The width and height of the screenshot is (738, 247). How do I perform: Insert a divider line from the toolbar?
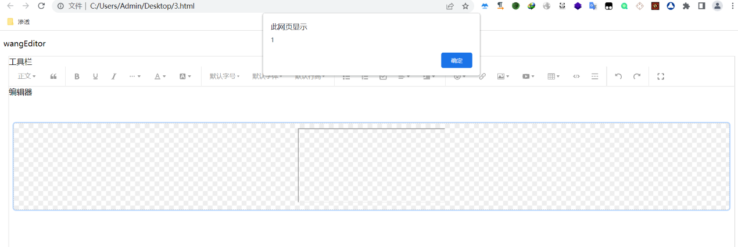(594, 76)
